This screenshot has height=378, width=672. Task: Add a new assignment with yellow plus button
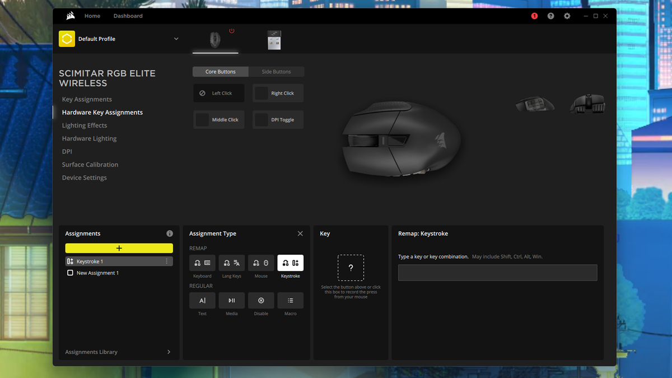[x=119, y=248]
